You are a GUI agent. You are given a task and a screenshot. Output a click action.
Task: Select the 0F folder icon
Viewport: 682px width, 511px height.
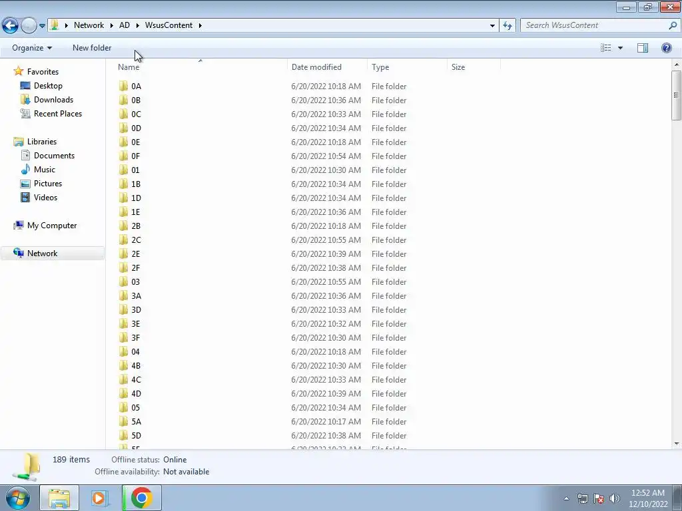point(123,156)
